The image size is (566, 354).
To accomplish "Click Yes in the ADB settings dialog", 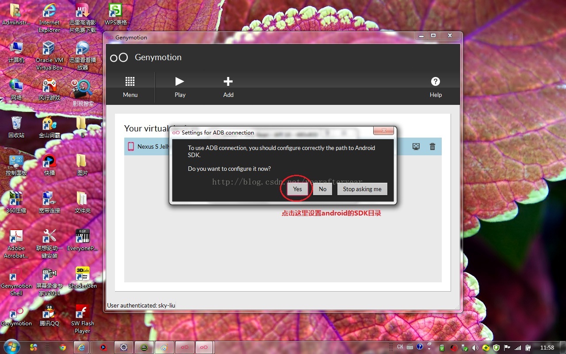I will click(x=297, y=189).
